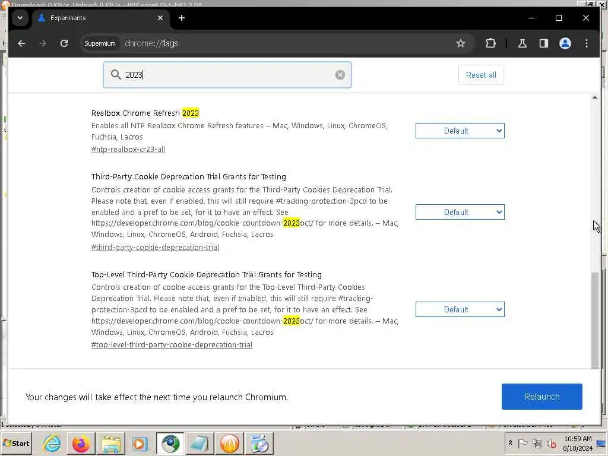Open the Realbox Chrome Refresh 2023 dropdown
Screen dimensions: 608x456
click(460, 131)
